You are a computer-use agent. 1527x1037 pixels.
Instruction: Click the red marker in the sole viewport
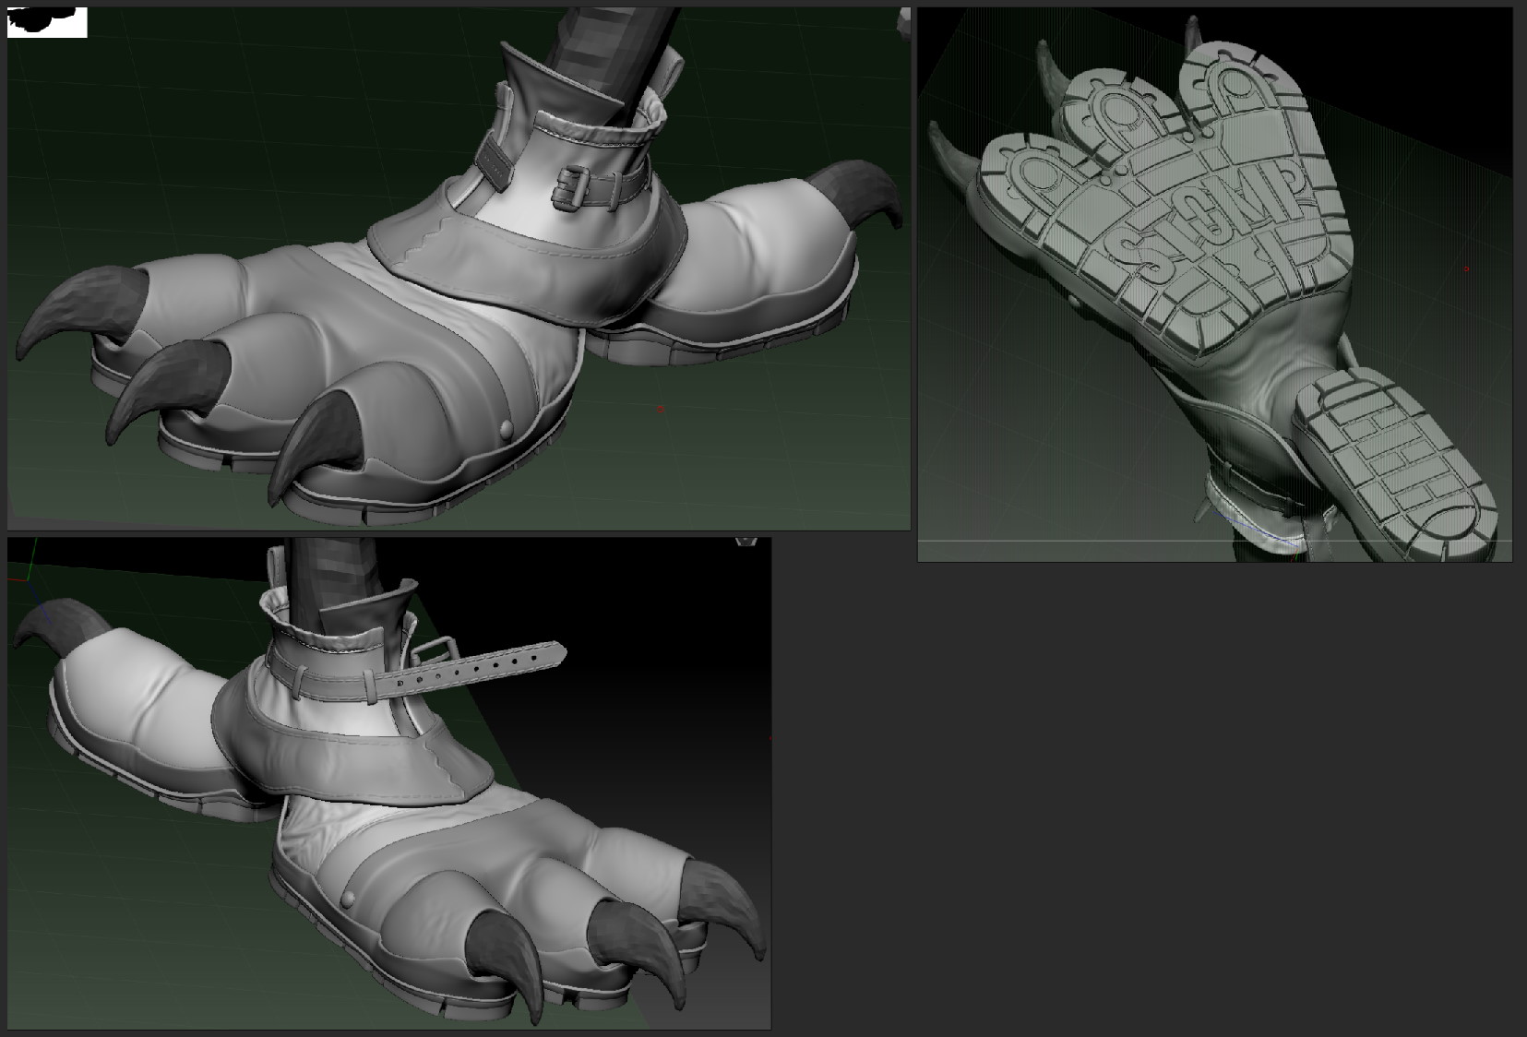pos(1466,268)
